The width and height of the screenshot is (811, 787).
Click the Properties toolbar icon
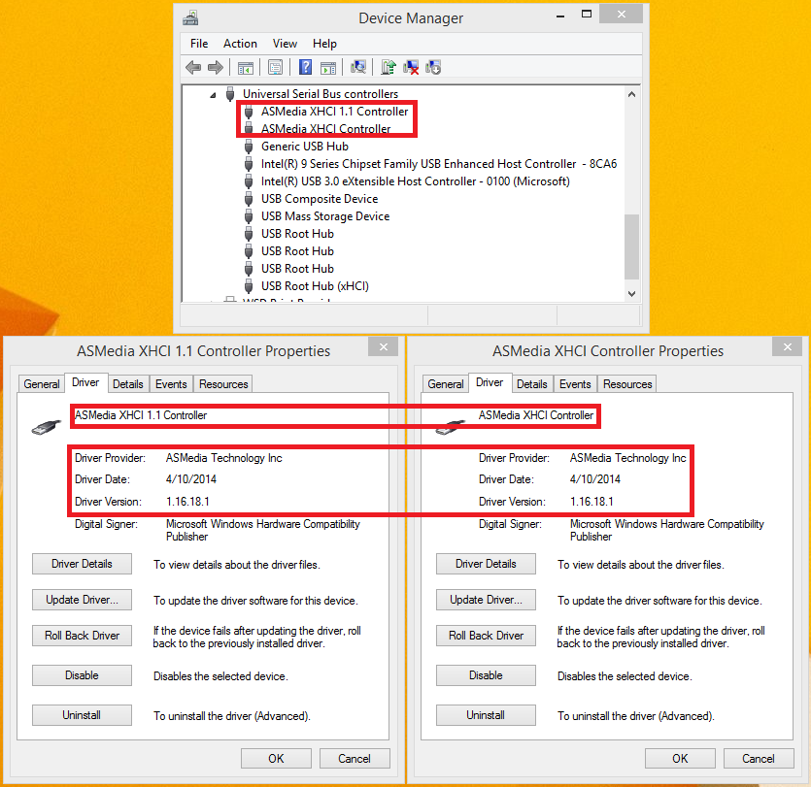(x=275, y=67)
